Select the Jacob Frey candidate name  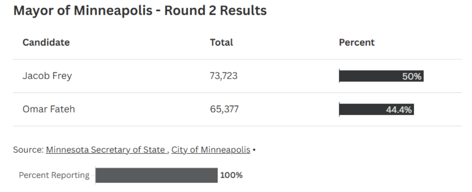[47, 76]
